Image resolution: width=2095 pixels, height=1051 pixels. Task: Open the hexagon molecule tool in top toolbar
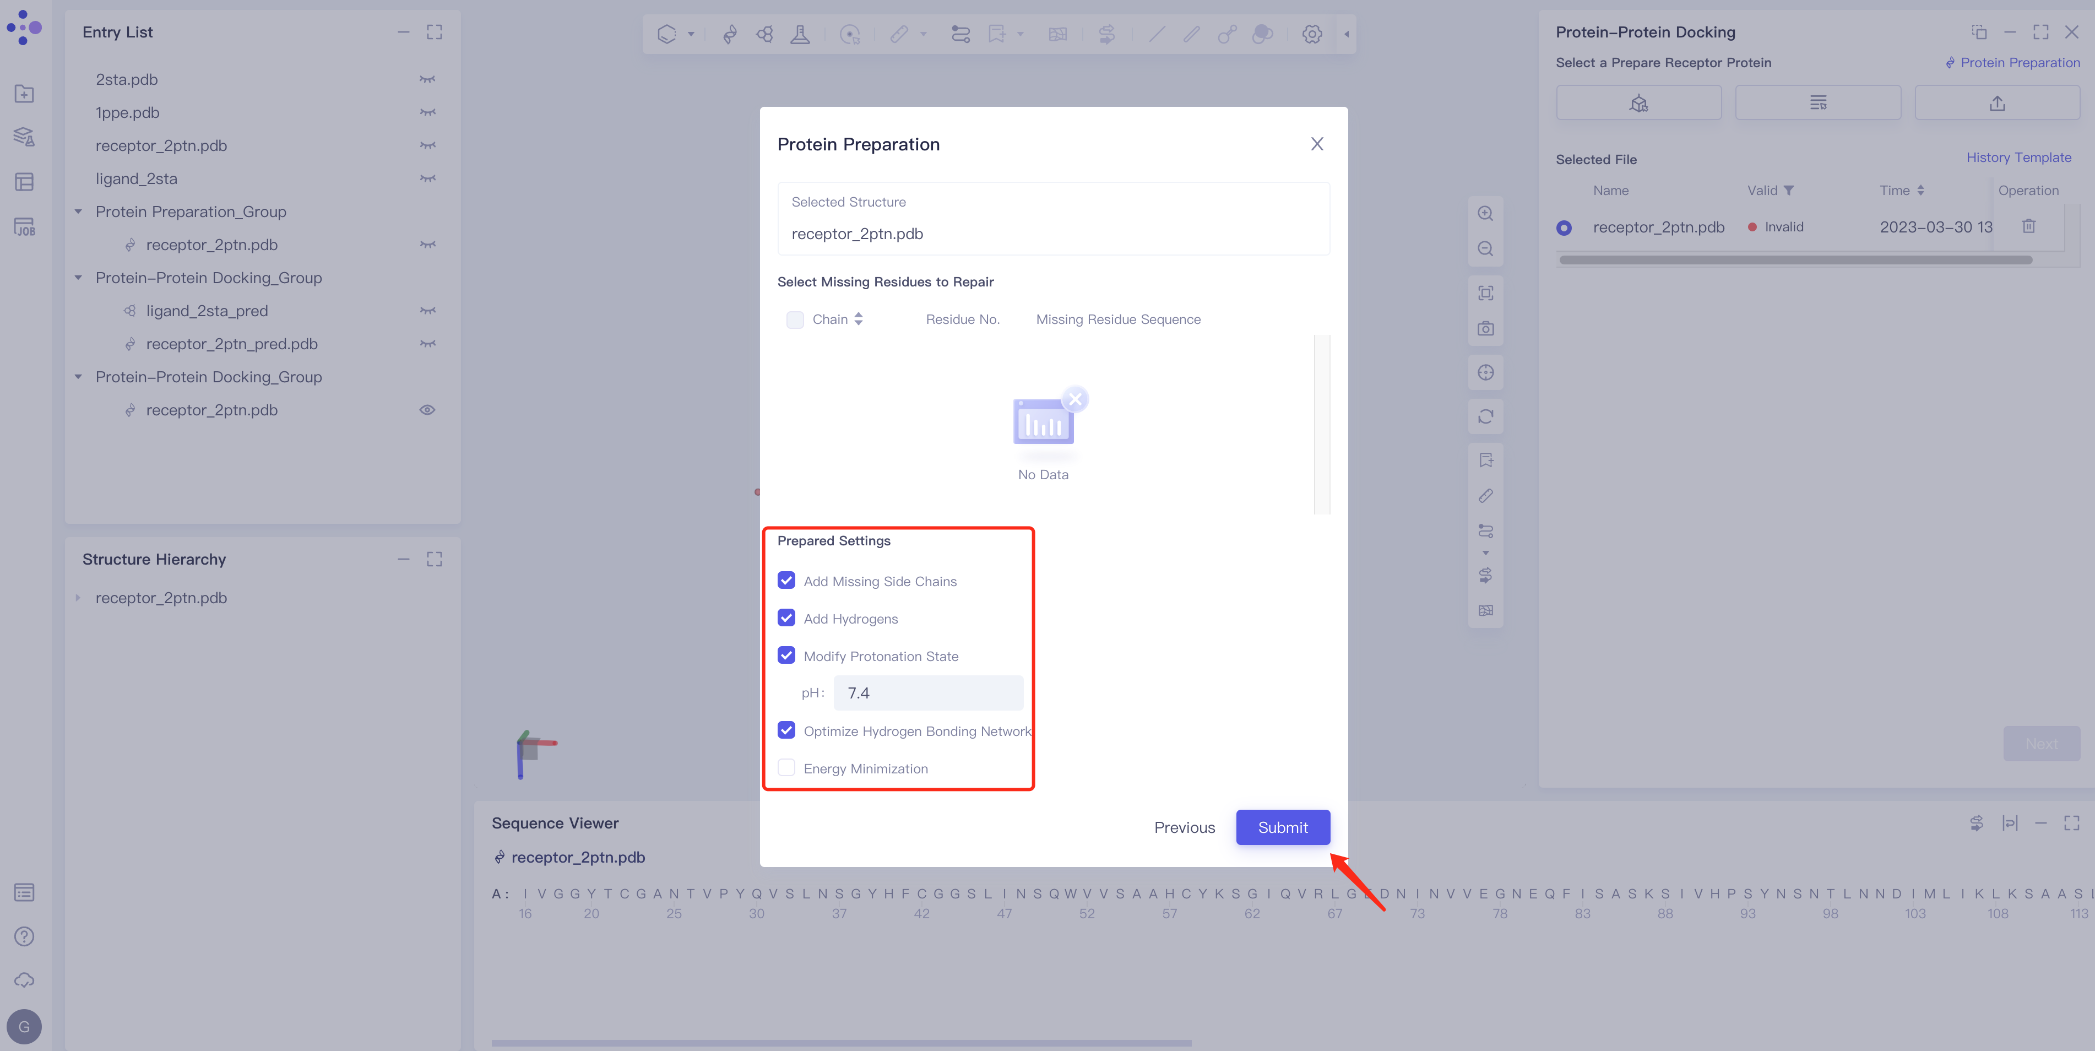(x=667, y=34)
